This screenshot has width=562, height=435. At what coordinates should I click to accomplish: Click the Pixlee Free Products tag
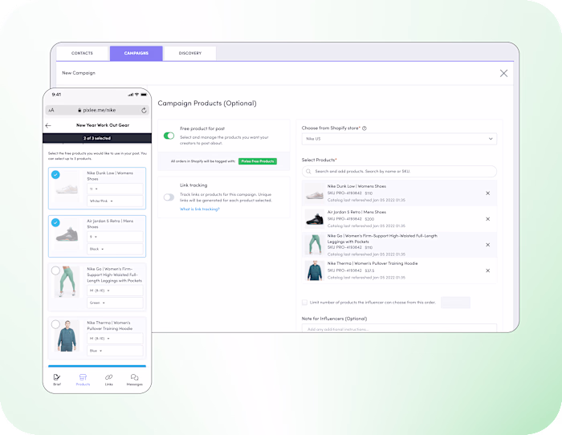coord(258,161)
